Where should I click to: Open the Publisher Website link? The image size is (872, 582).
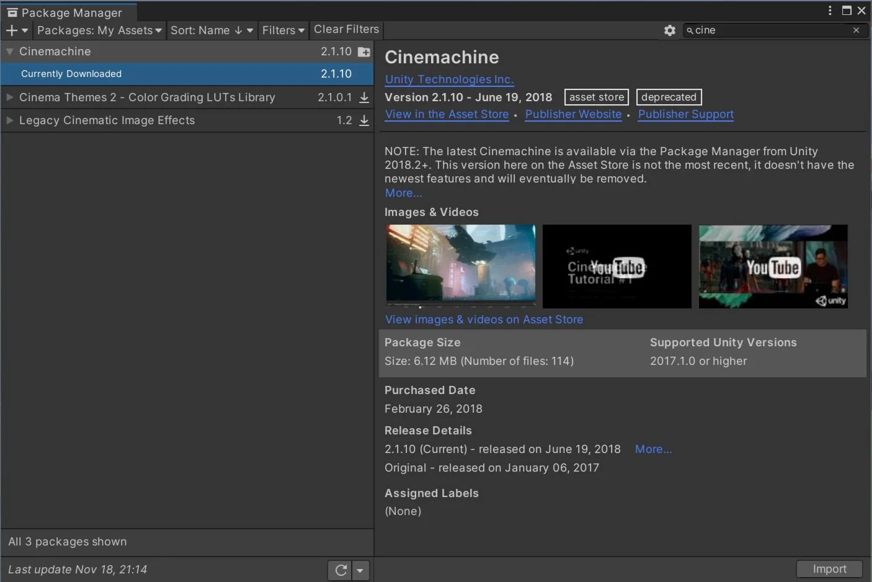[x=573, y=114]
